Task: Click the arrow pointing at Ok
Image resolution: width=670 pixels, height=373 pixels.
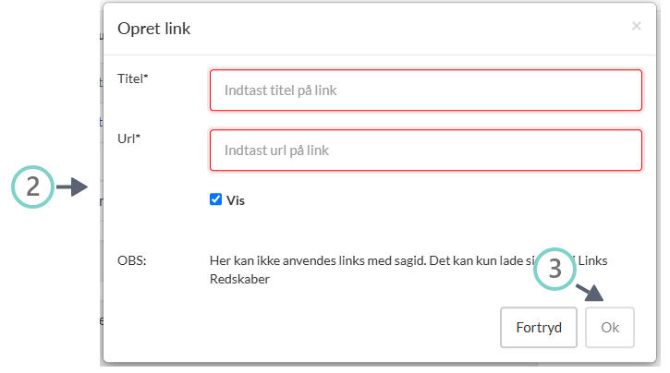Action: click(593, 290)
